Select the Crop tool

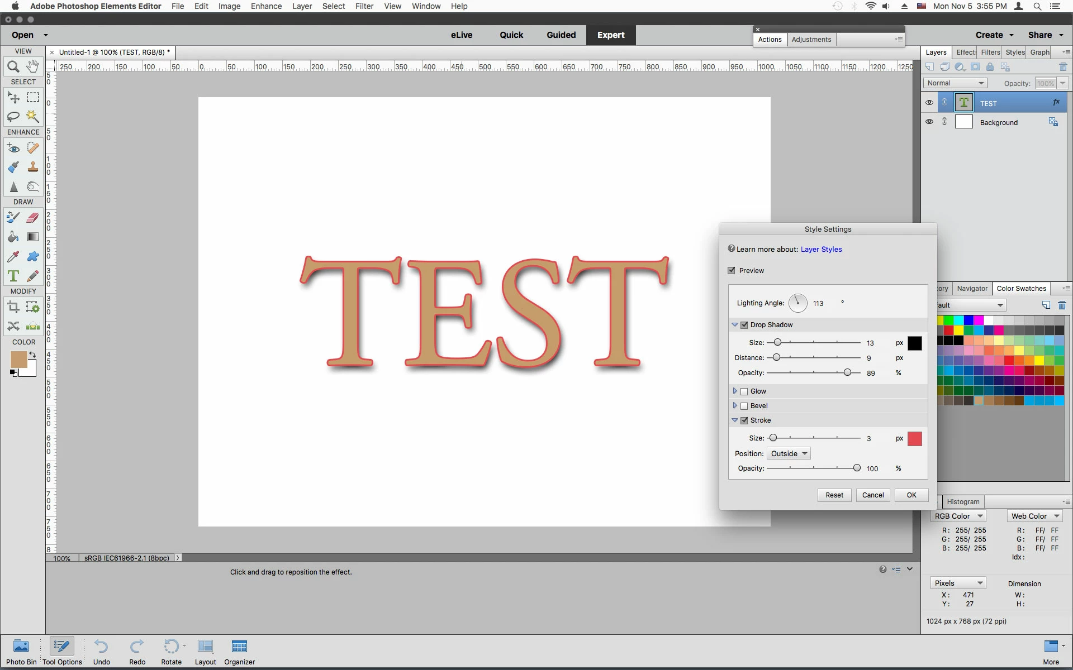click(x=13, y=307)
